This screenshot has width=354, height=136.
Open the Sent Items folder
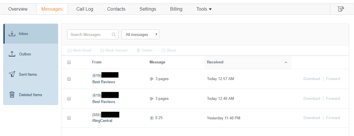tap(31, 74)
